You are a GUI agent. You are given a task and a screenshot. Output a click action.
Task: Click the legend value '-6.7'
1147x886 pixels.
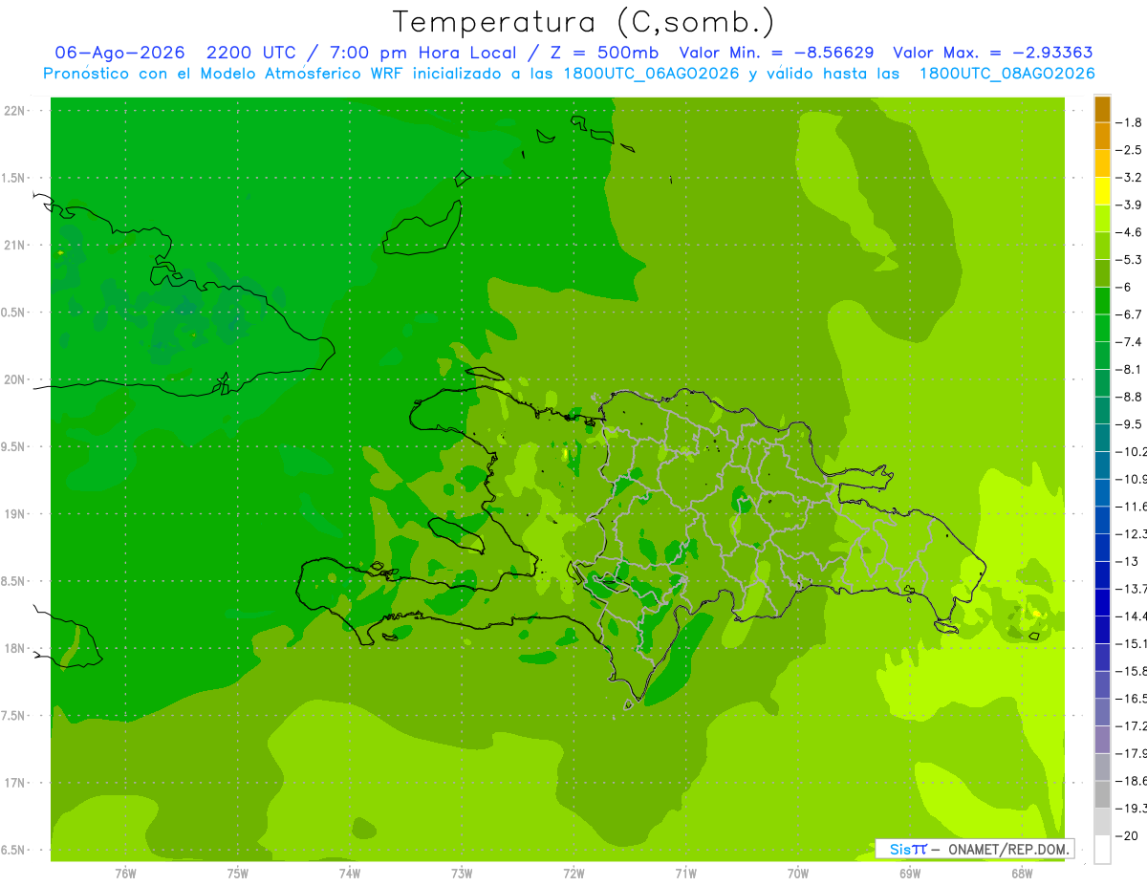[1130, 314]
